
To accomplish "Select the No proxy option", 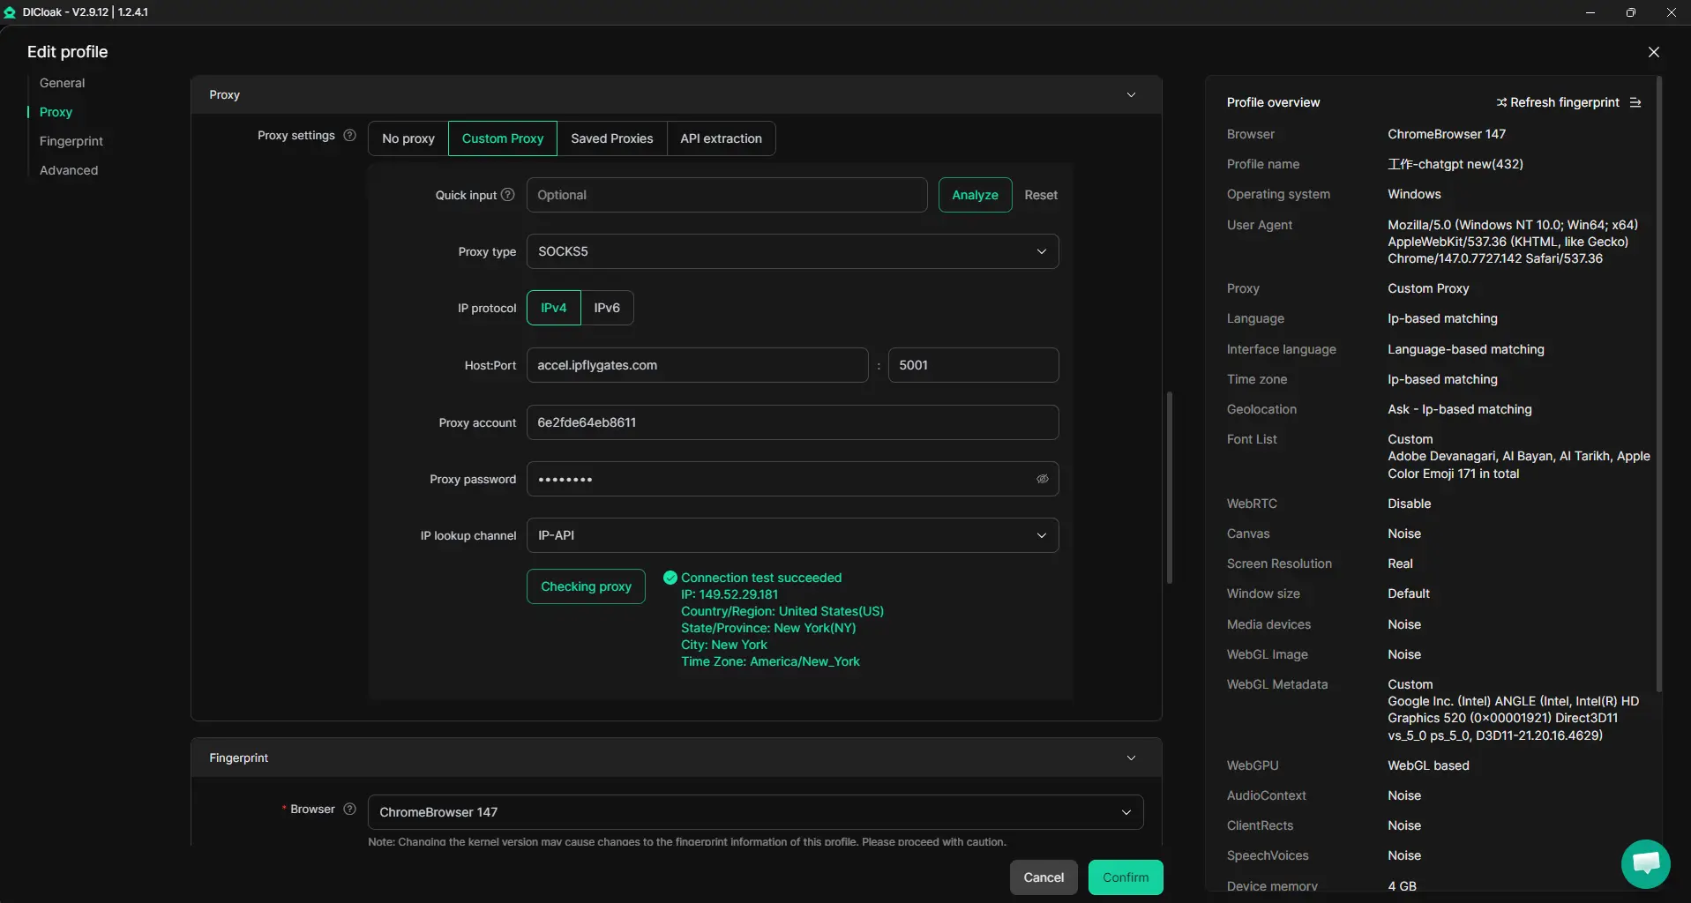I will (408, 138).
